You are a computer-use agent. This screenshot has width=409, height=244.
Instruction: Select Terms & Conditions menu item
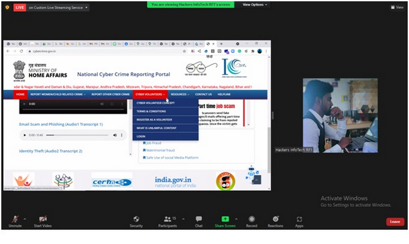click(166, 111)
